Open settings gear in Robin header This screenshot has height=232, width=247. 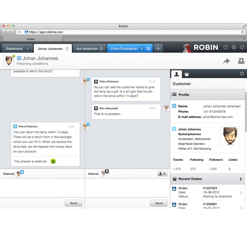234,47
